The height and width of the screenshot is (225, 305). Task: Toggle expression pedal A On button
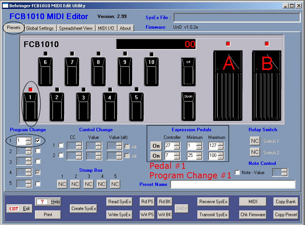156,146
